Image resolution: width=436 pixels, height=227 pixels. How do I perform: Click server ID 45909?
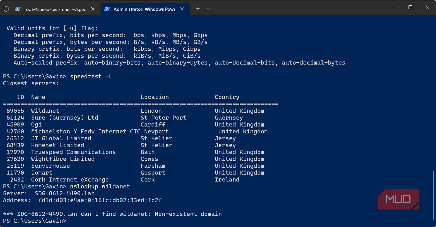pyautogui.click(x=15, y=124)
